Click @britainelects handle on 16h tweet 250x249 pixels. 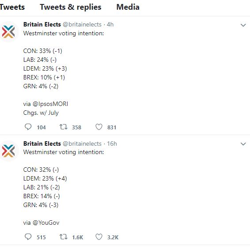(x=82, y=143)
